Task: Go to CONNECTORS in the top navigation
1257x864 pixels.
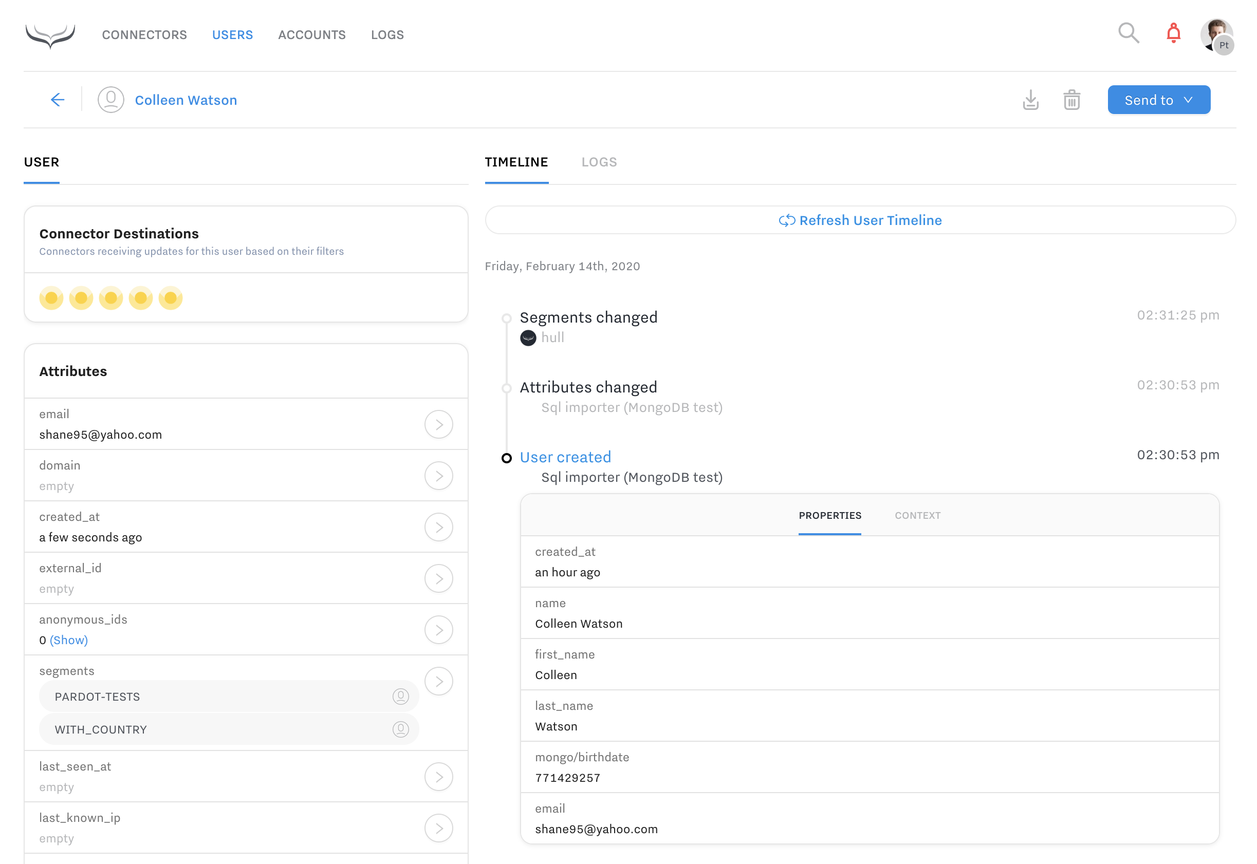Action: 144,35
